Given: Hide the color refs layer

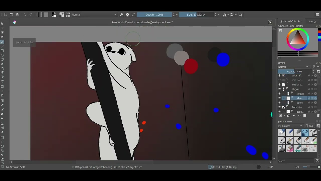Looking at the screenshot, I should [280, 75].
